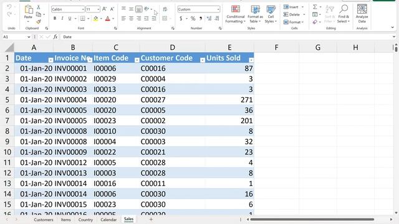Screen dimensions: 399x224
Task: Click Increase Decimal icon
Action: tap(209, 19)
